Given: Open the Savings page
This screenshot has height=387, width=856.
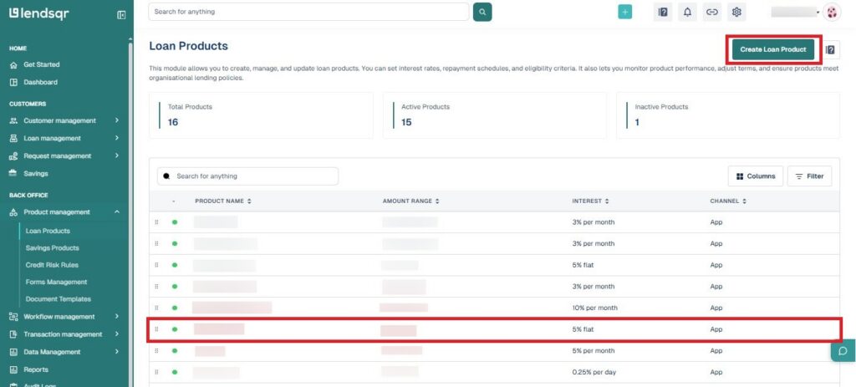Looking at the screenshot, I should click(36, 174).
